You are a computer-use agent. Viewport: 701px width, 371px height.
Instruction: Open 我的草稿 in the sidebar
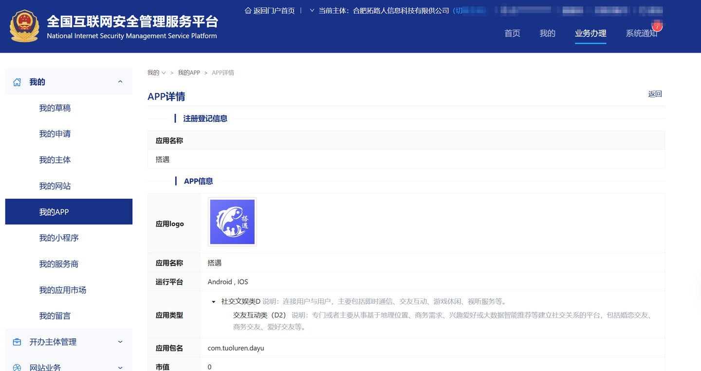(55, 108)
